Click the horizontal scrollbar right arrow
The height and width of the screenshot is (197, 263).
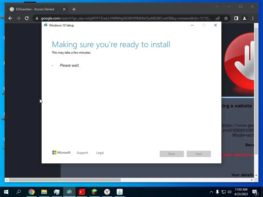click(x=252, y=180)
